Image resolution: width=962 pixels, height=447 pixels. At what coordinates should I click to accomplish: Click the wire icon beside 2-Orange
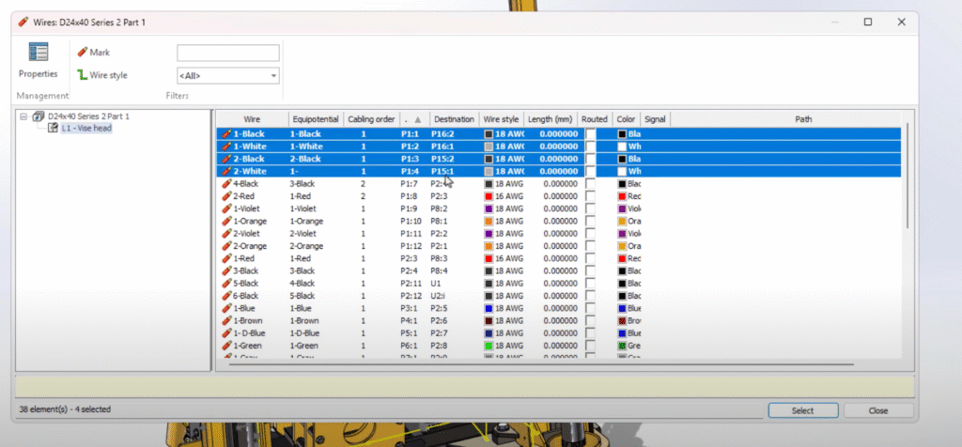point(225,246)
